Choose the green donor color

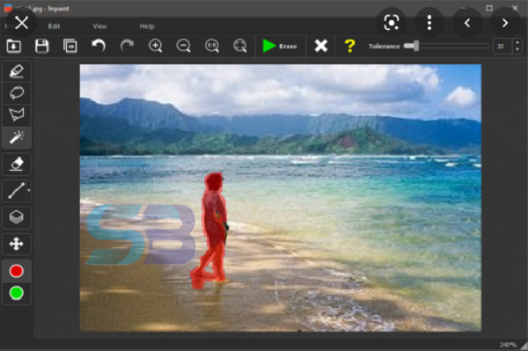(x=17, y=293)
